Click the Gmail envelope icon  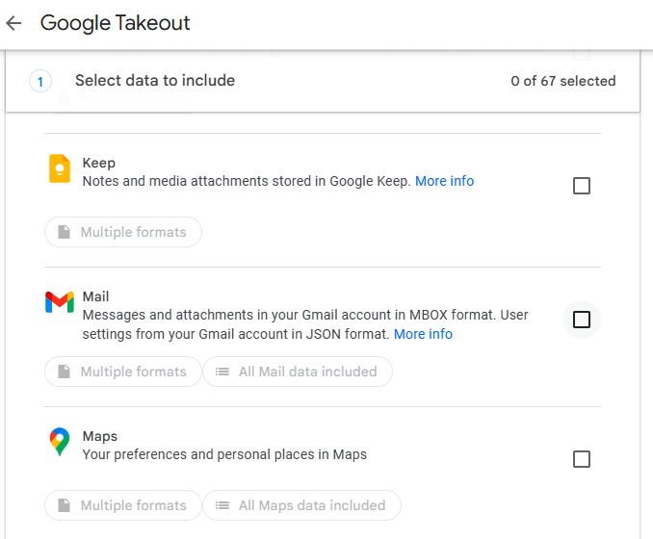tap(60, 302)
